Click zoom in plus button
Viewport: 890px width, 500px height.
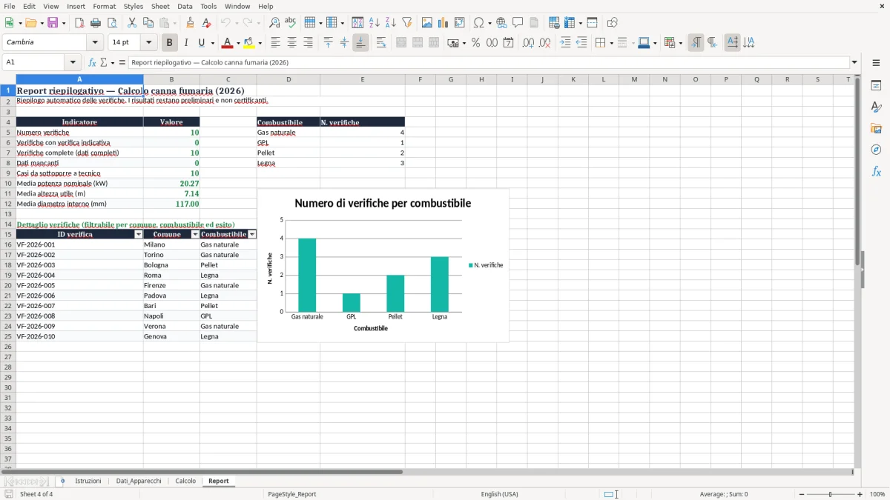[x=860, y=494]
